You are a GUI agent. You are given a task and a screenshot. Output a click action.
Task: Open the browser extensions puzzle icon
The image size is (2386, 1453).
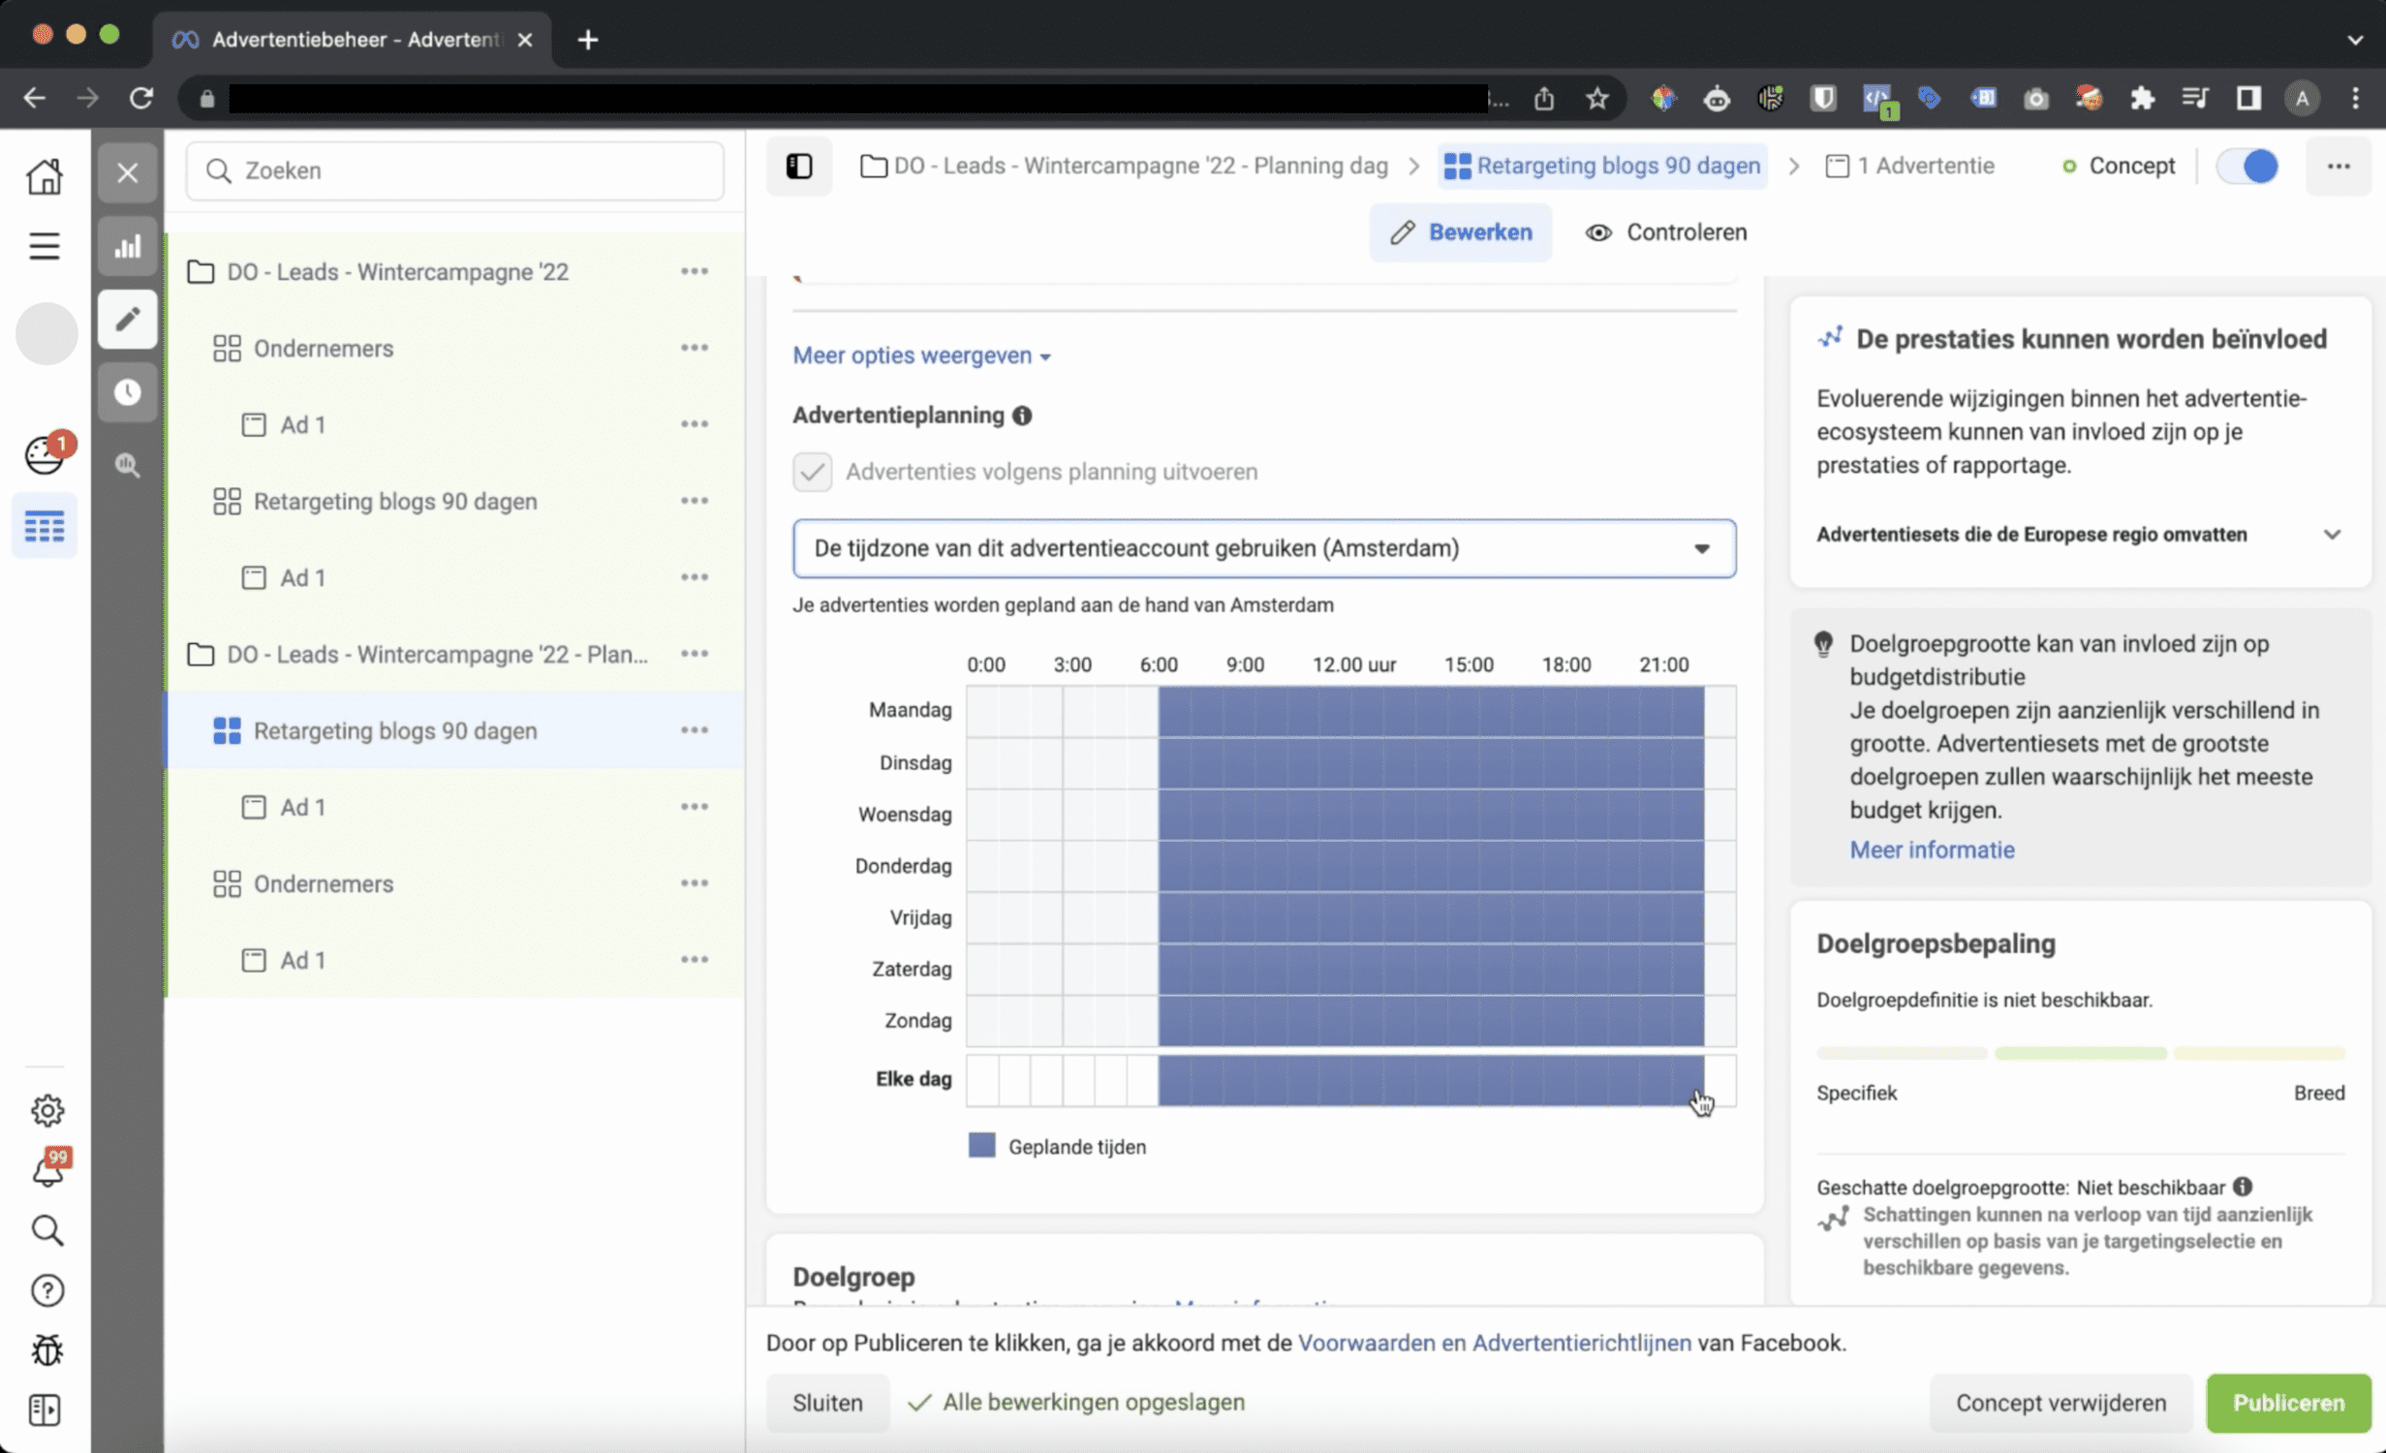[x=2142, y=98]
